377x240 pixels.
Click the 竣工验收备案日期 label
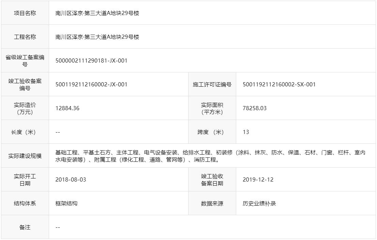tap(212, 180)
